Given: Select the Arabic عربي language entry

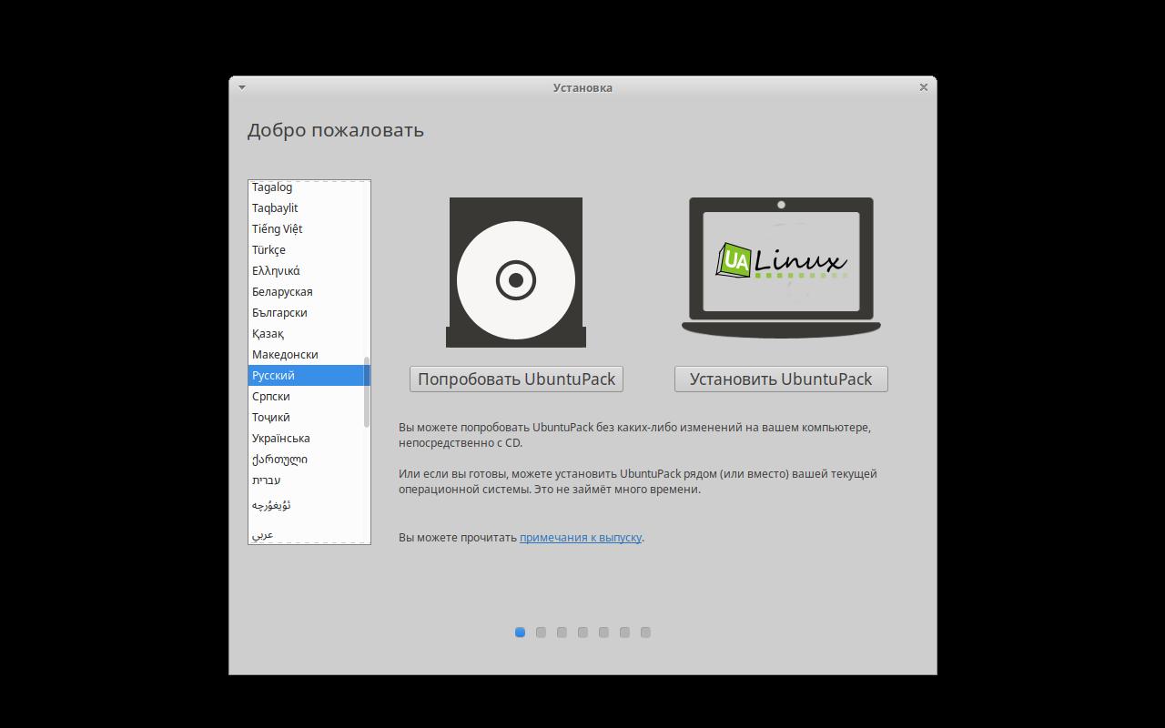Looking at the screenshot, I should [307, 534].
